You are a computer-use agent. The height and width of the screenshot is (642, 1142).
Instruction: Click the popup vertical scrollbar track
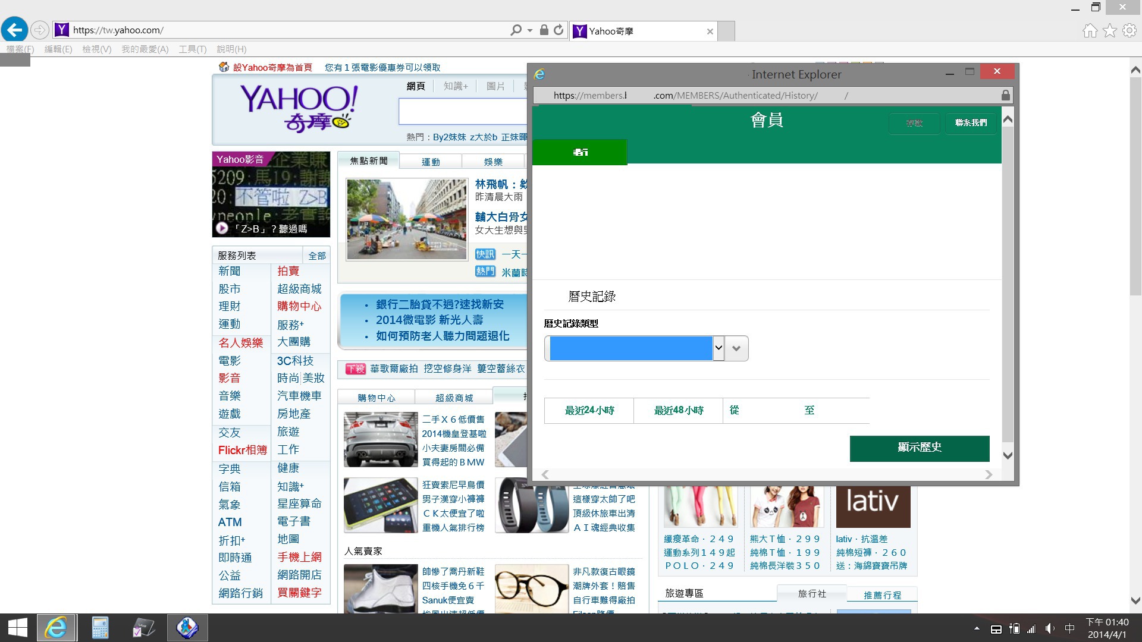(x=1007, y=285)
